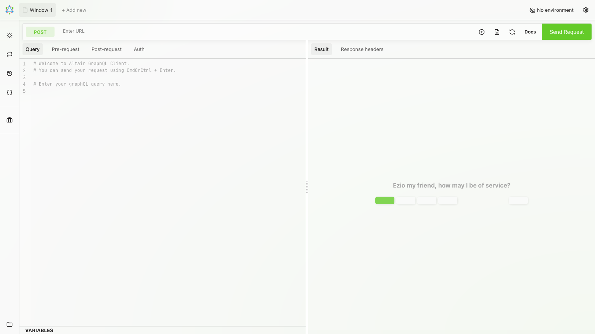Click the circled plus icon in URL bar
Screen dimensions: 595x334
point(482,32)
